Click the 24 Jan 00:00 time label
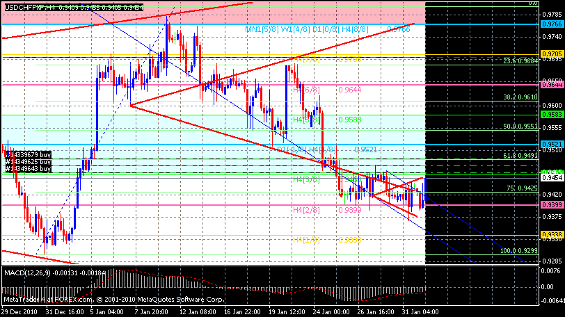565x317 pixels. click(x=332, y=311)
